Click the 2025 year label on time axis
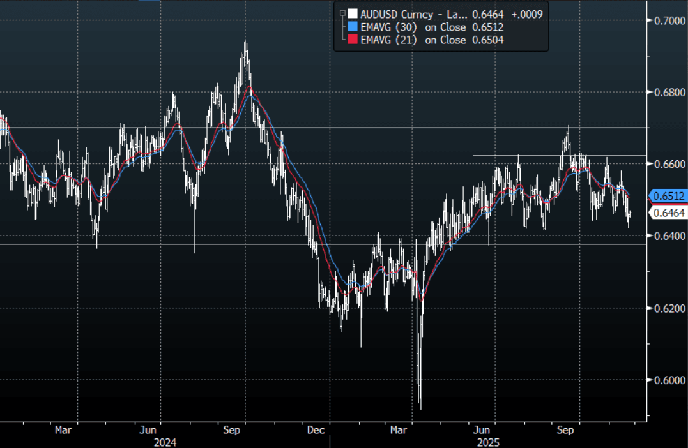The width and height of the screenshot is (688, 448). click(x=489, y=442)
